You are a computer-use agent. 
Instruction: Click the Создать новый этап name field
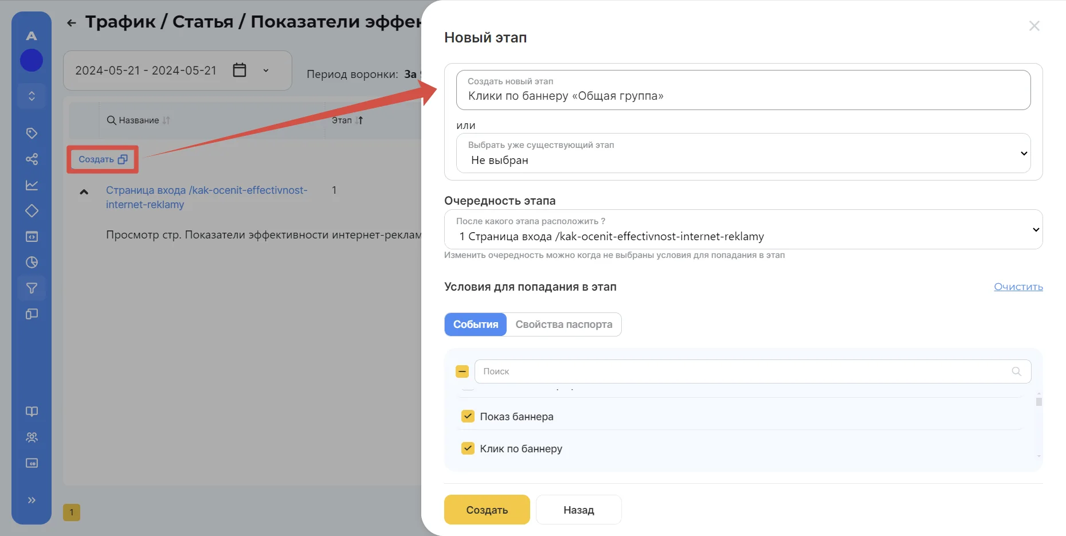tap(743, 90)
